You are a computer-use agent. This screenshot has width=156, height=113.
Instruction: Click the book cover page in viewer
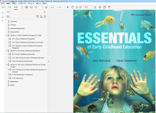(114, 61)
